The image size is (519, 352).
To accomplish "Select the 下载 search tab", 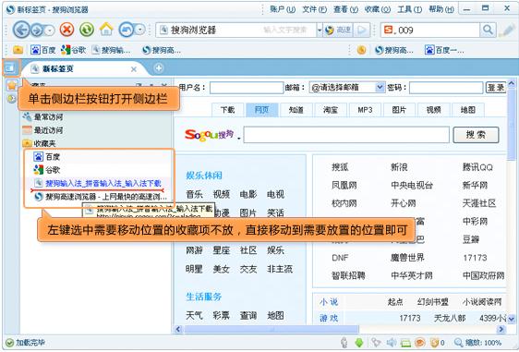I will tap(228, 110).
